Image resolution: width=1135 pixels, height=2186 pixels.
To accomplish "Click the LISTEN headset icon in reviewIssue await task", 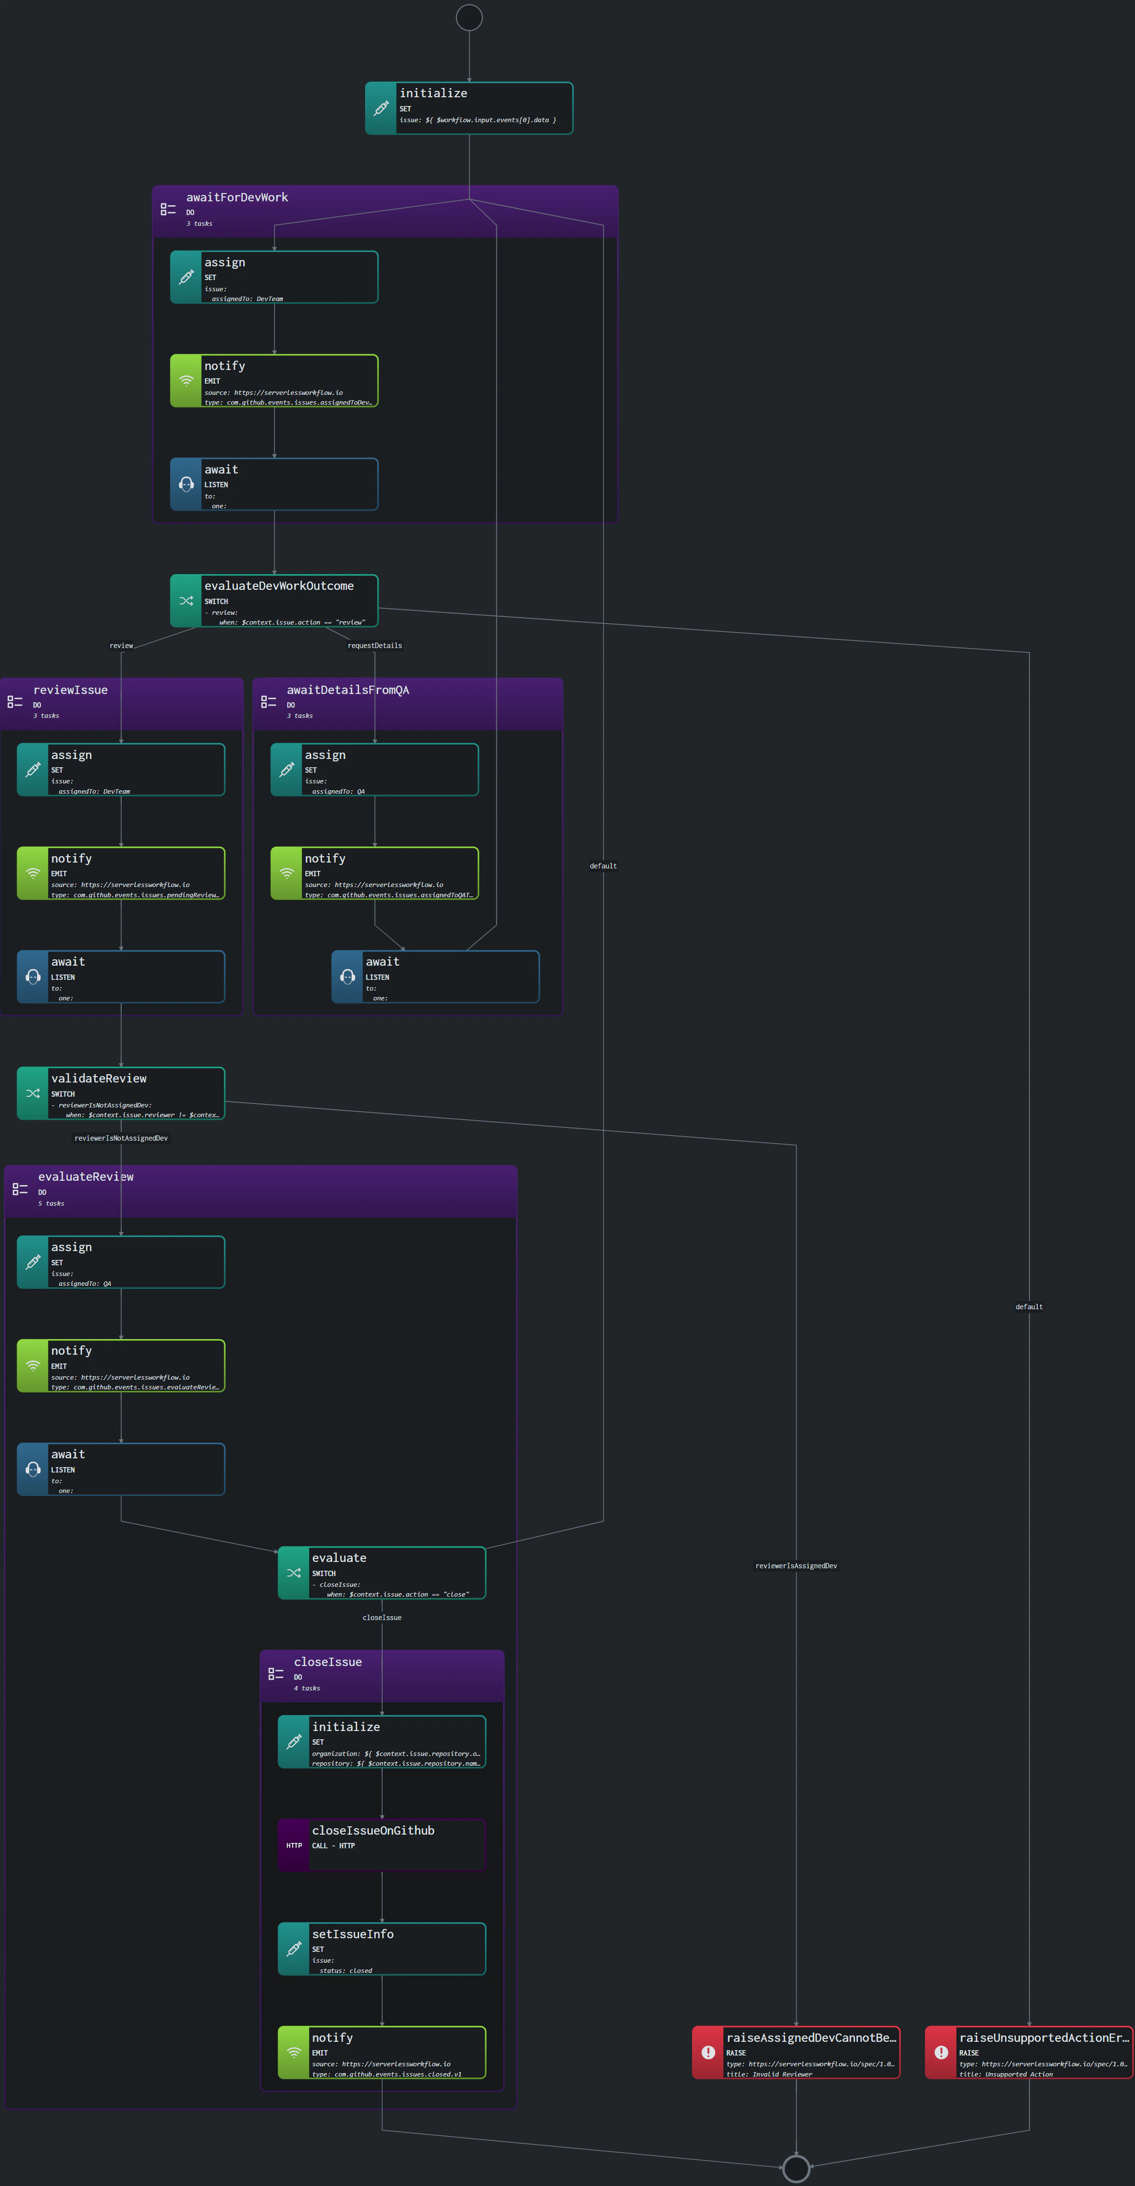I will click(x=34, y=976).
